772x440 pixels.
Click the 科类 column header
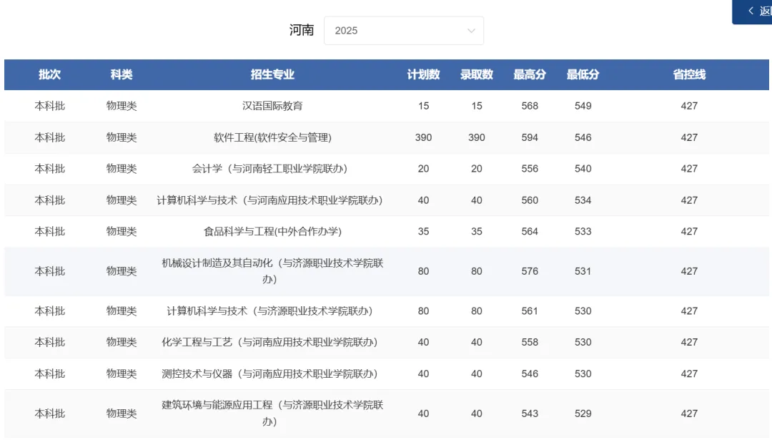tap(122, 74)
